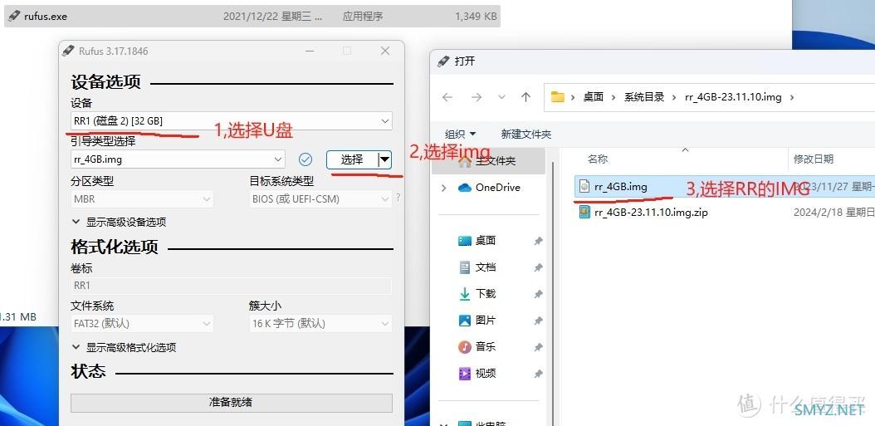Viewport: 875px width, 426px height.
Task: Click the 选择 button in Rufus
Action: tap(352, 159)
